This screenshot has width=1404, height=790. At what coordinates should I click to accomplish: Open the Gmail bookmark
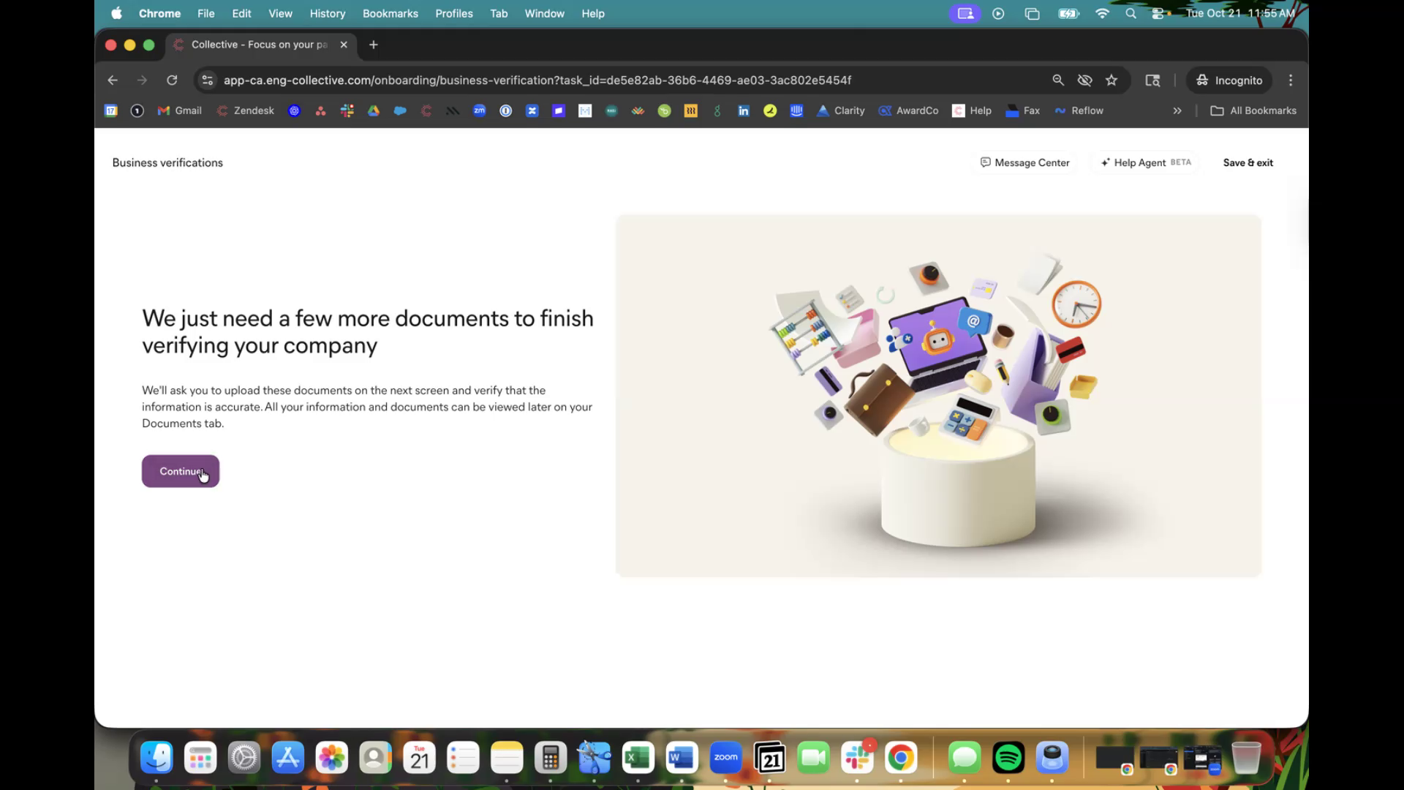point(180,110)
